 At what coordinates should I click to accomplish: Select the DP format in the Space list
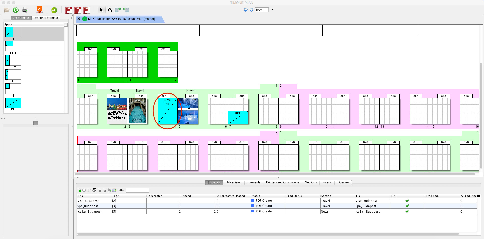(x=34, y=104)
